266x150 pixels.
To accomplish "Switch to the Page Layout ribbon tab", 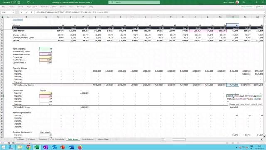I will [32, 7].
